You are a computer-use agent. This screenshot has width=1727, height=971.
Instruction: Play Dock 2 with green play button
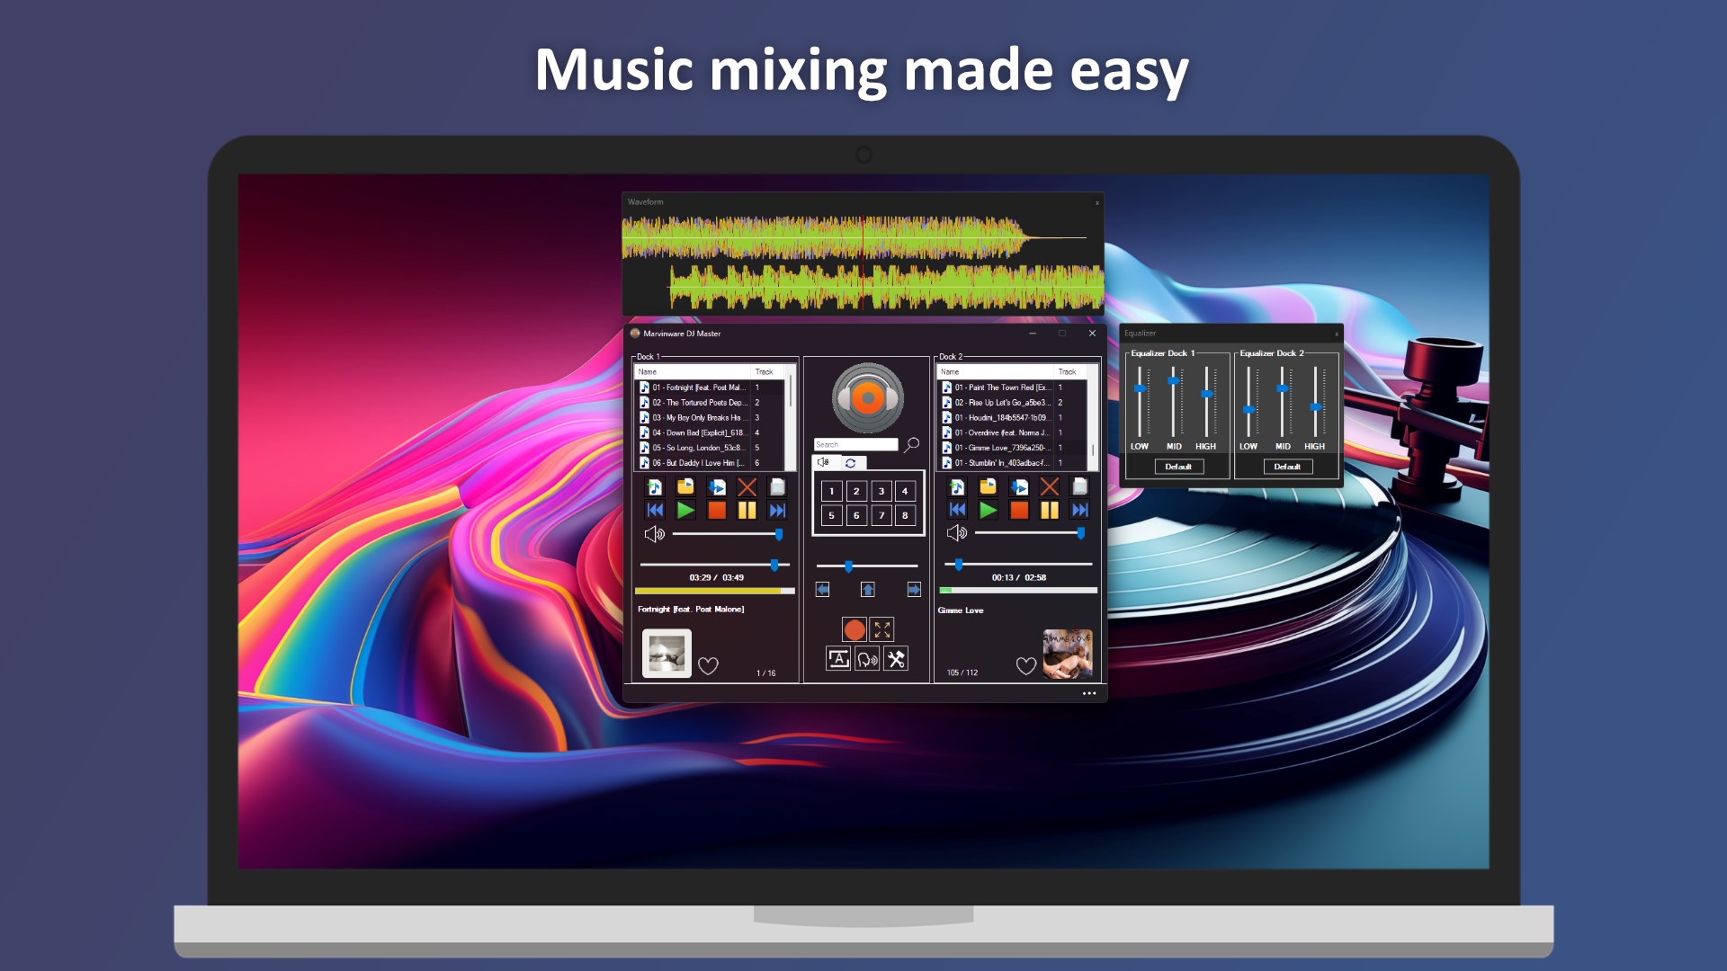pos(988,511)
